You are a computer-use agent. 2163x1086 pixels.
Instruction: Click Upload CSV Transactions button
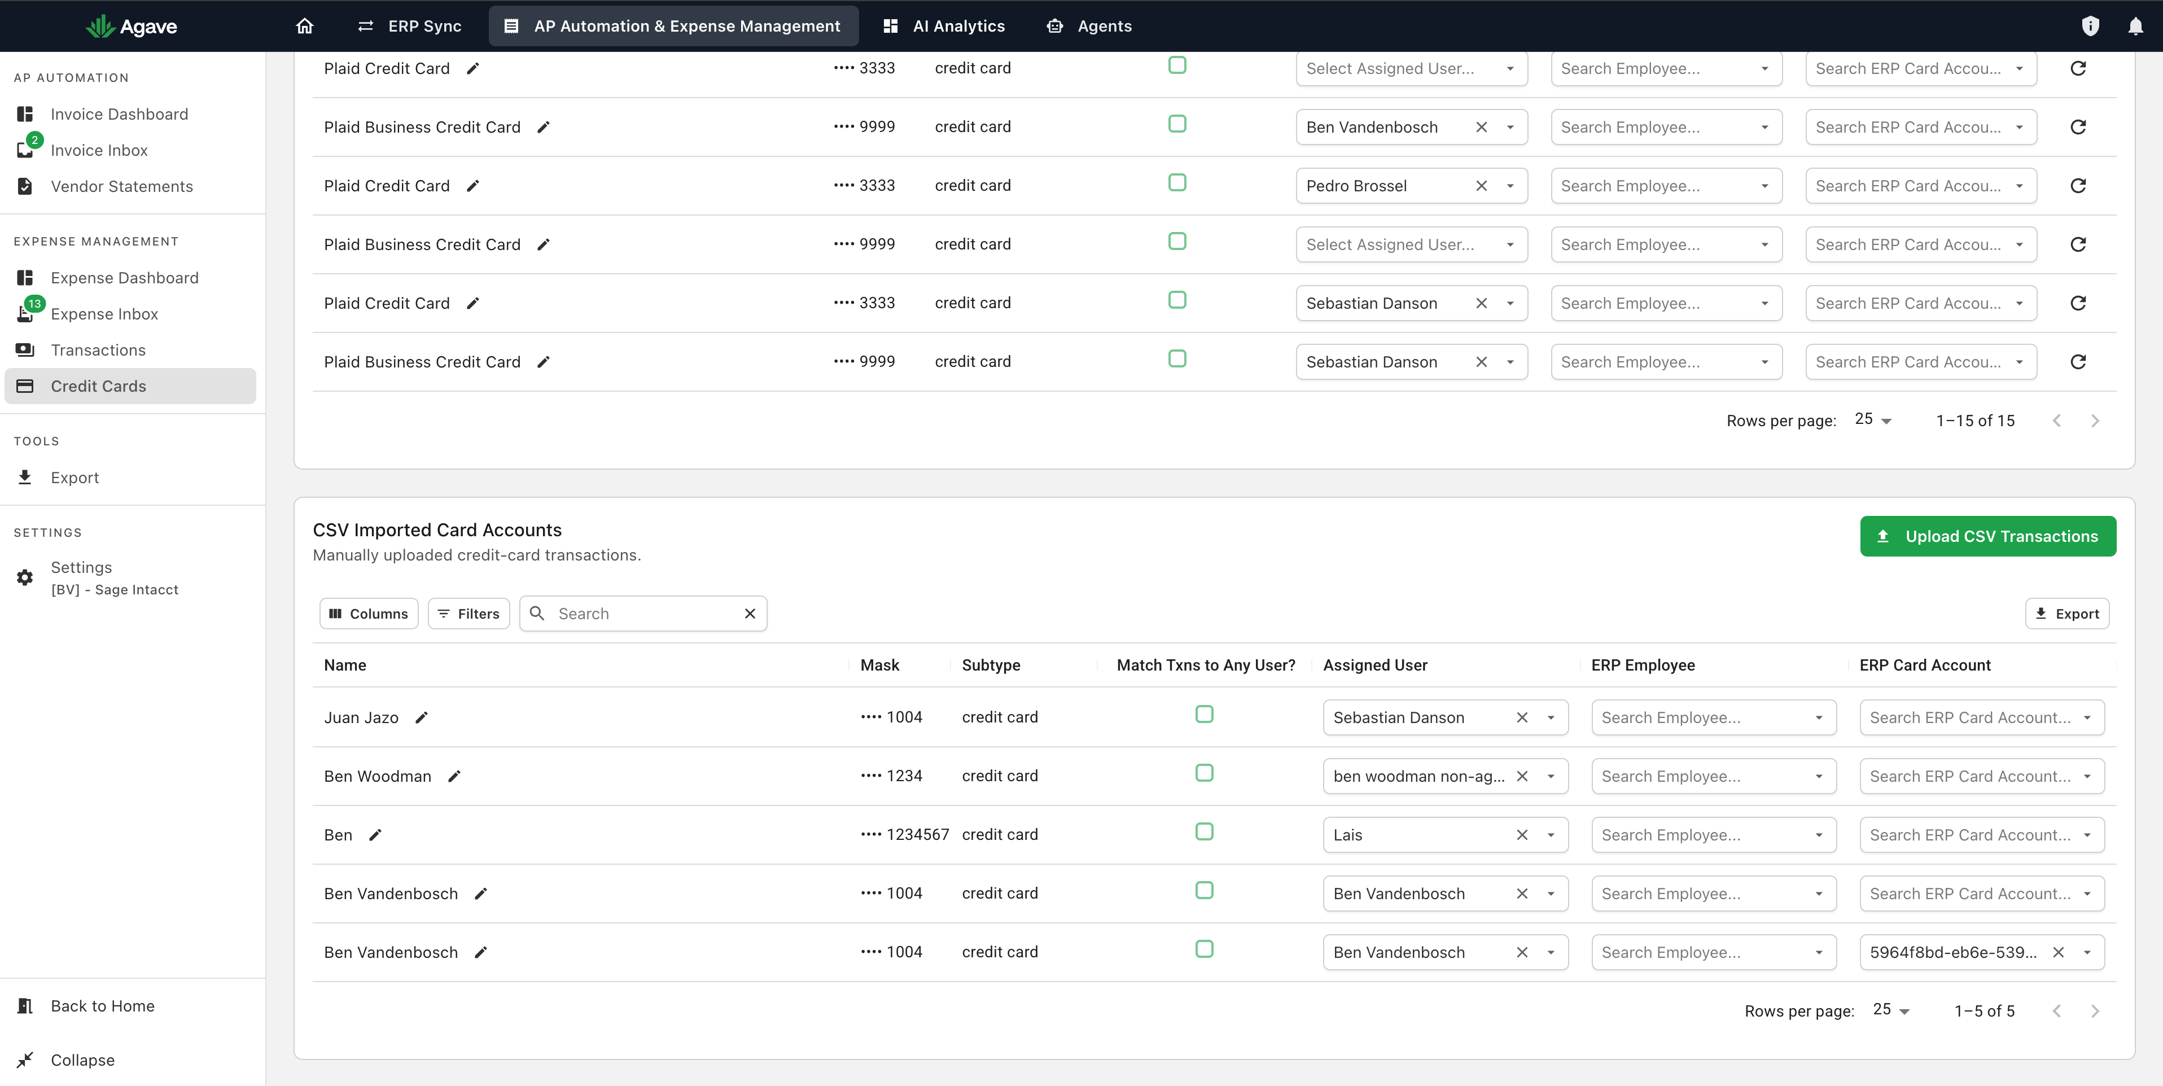pyautogui.click(x=1987, y=536)
